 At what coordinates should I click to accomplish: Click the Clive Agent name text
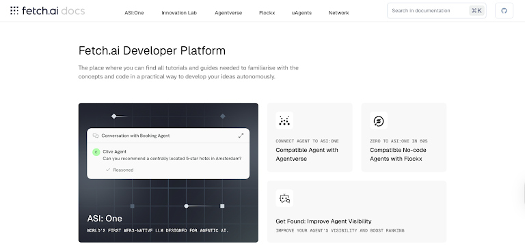[115, 151]
